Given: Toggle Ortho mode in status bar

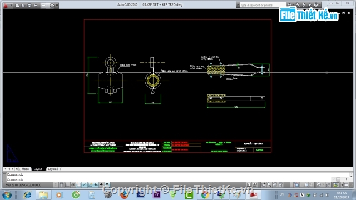Looking at the screenshot, I should coord(67,185).
